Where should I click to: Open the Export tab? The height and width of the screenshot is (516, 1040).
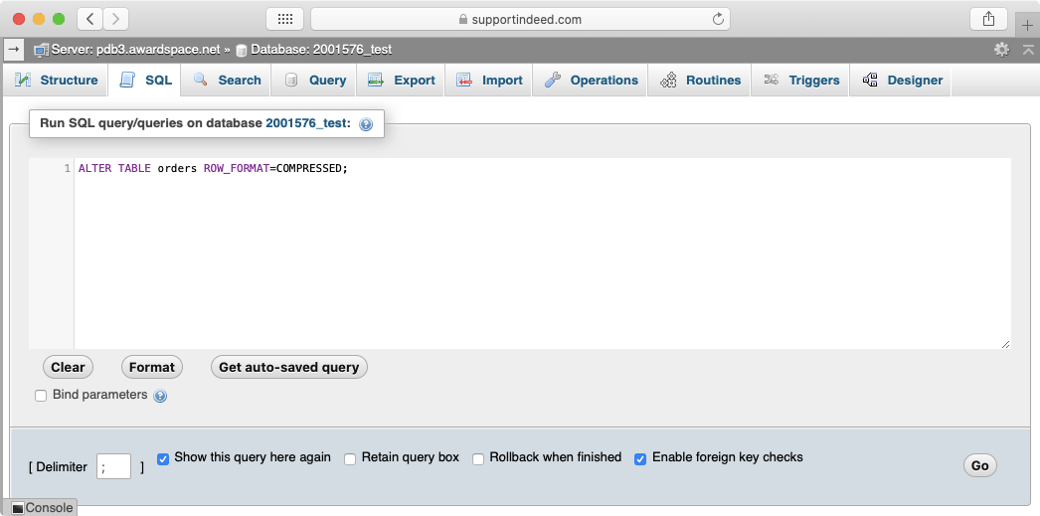click(x=403, y=81)
